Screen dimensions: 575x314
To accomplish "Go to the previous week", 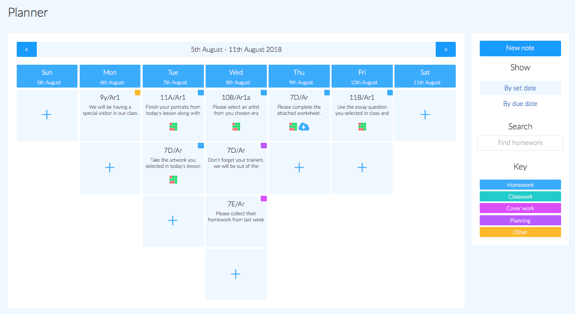I will (27, 49).
